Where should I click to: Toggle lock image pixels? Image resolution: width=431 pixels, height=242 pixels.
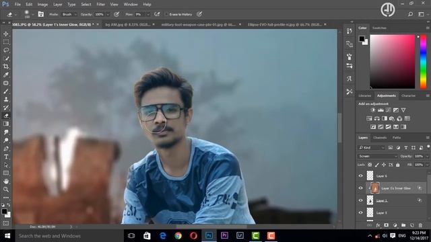click(377, 165)
